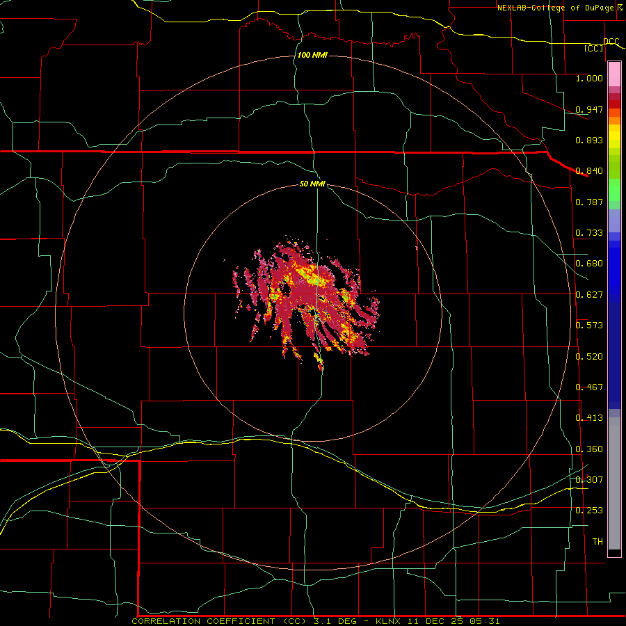This screenshot has width=626, height=626.
Task: Click the 0.573 scale value
Action: 589,326
